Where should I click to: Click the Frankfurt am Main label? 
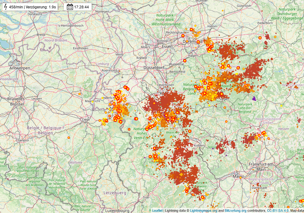click(x=261, y=166)
